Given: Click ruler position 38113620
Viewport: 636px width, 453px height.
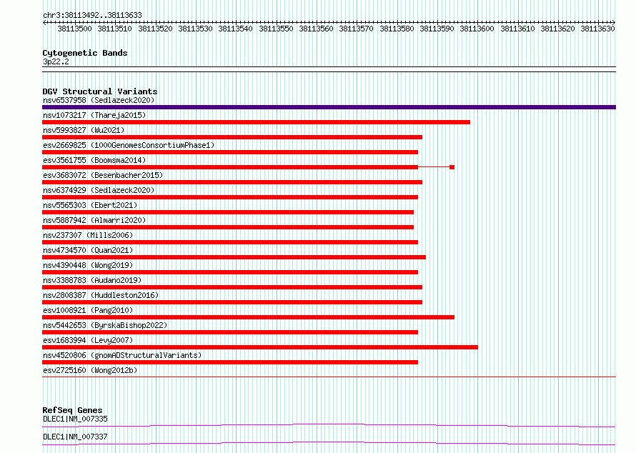Looking at the screenshot, I should [557, 29].
